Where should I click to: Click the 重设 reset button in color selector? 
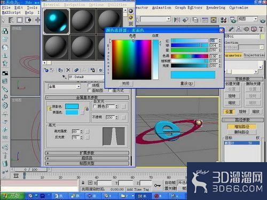(186, 83)
